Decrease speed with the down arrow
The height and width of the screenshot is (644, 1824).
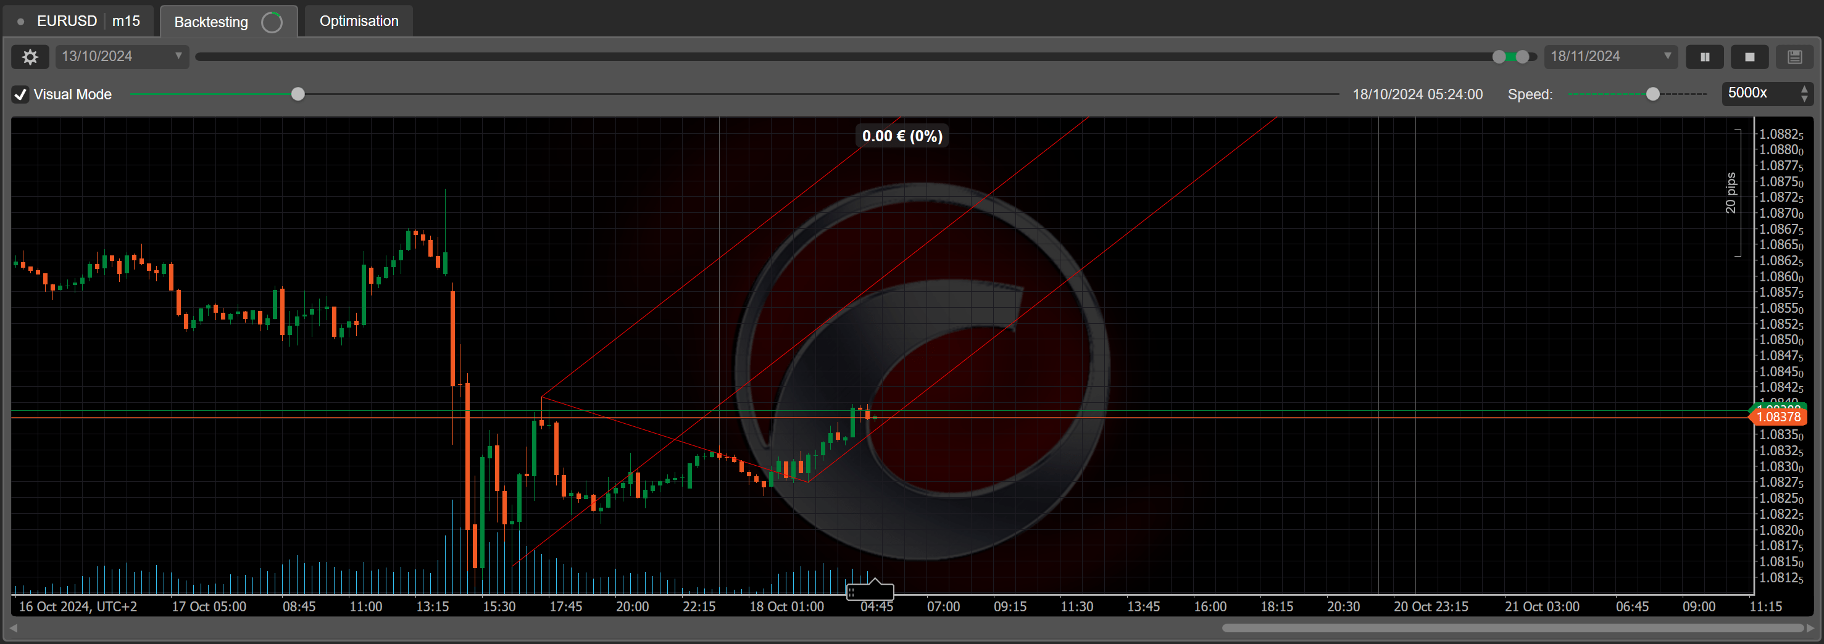[x=1804, y=98]
